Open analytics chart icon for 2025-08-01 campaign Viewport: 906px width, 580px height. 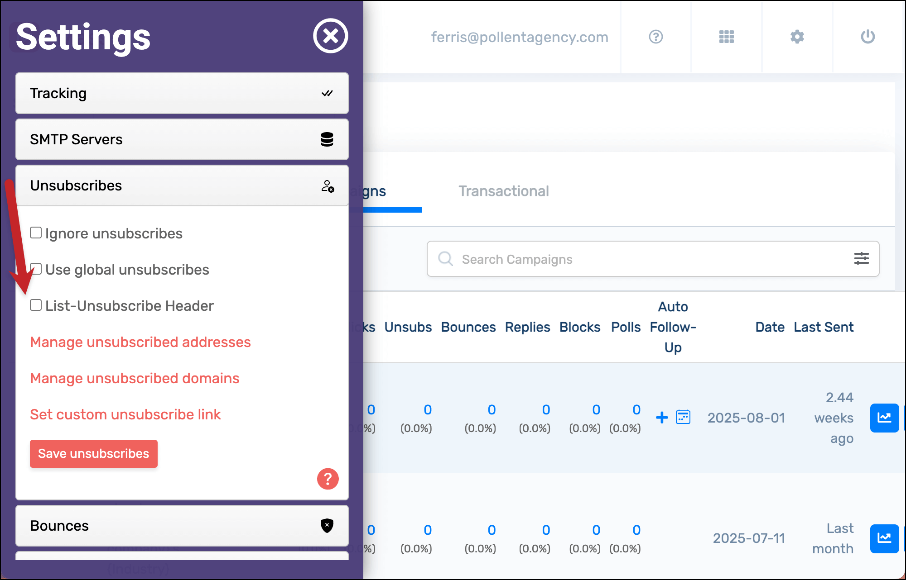point(884,418)
